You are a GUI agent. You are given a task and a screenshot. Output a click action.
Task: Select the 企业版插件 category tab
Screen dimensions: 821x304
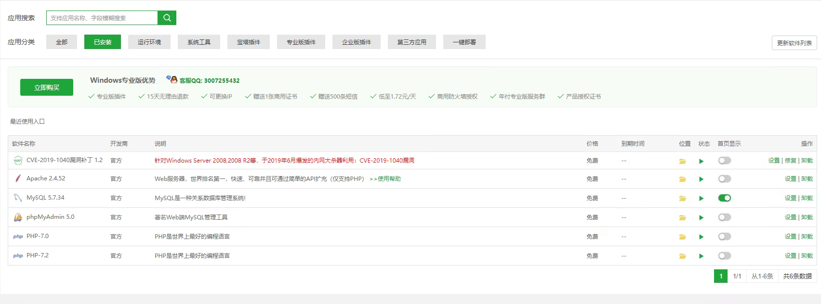coord(357,42)
